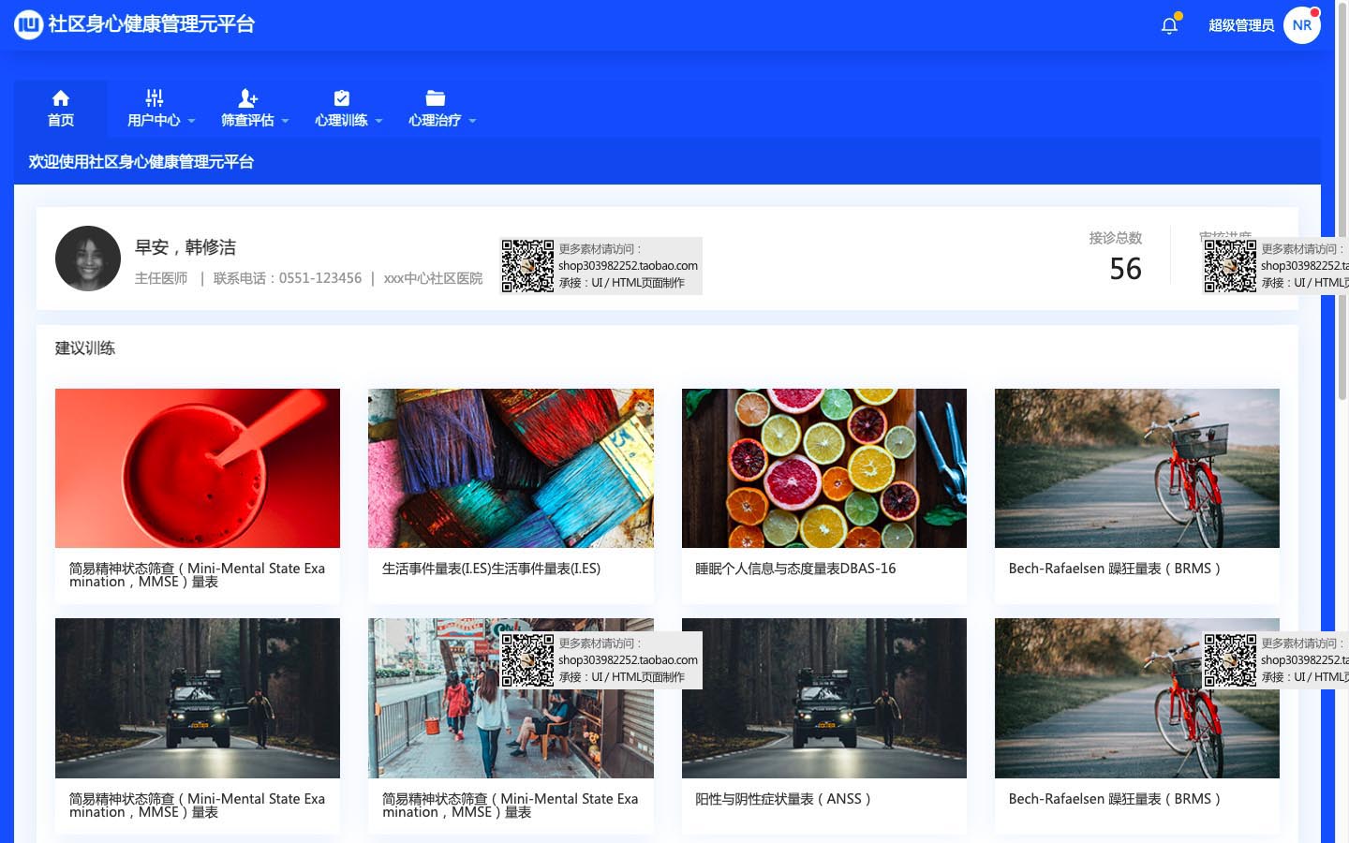Viewport: 1349px width, 843px height.
Task: Select the 首页 menu label
Action: pyautogui.click(x=61, y=120)
